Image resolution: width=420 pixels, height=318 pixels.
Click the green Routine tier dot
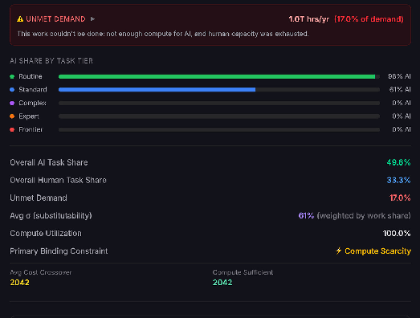[12, 76]
